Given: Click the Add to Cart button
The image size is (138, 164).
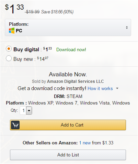Looking at the screenshot, I should (68, 125).
